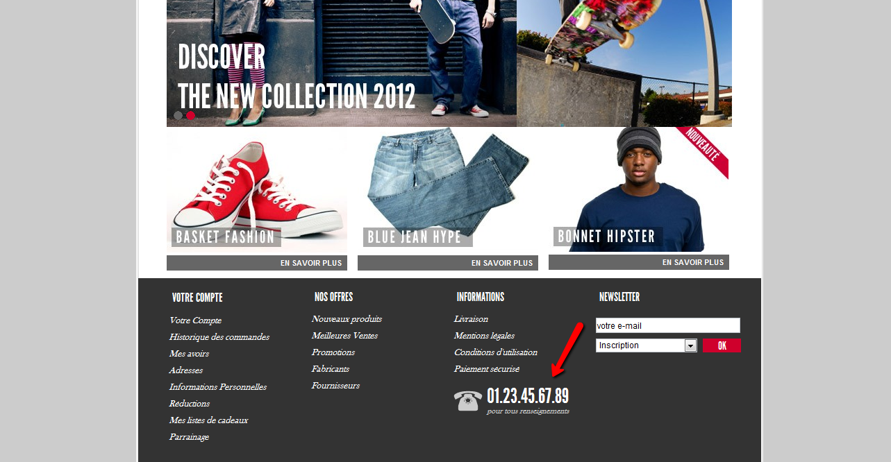Open the Bonnet Hipster product image
Viewport: 891px width, 462px height.
click(639, 189)
